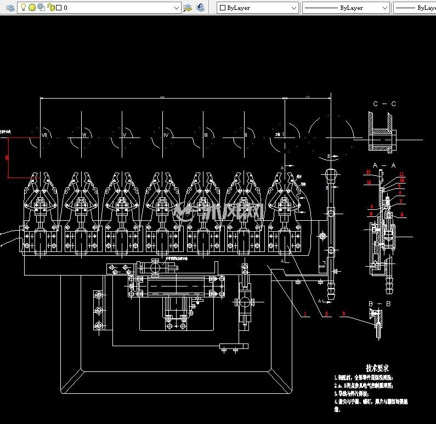Screen dimensions: 436x424
Task: Select first numbered line under 技术要求
Action: tap(363, 377)
